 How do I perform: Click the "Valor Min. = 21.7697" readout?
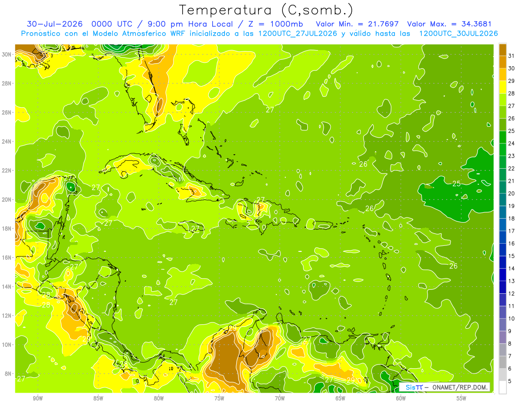click(357, 24)
